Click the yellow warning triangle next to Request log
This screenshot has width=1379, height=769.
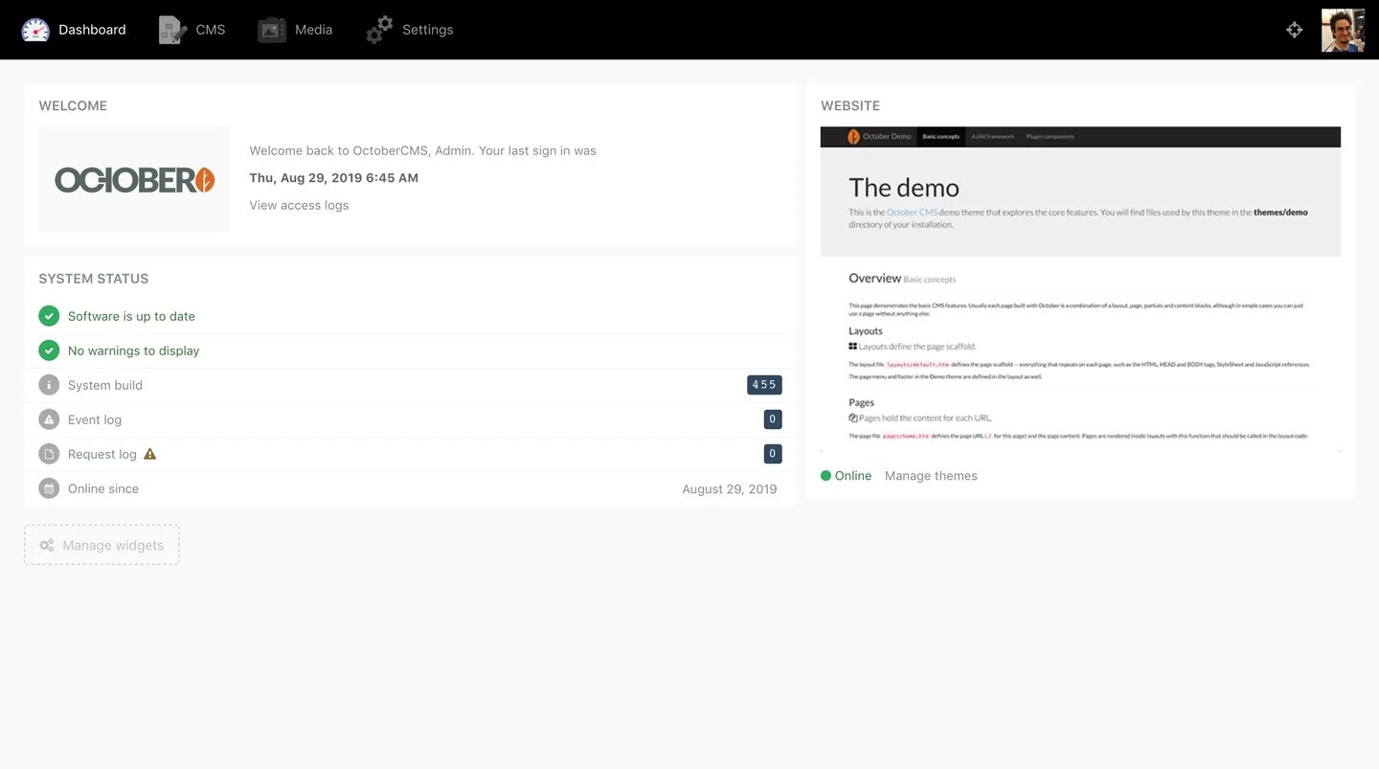pos(149,453)
